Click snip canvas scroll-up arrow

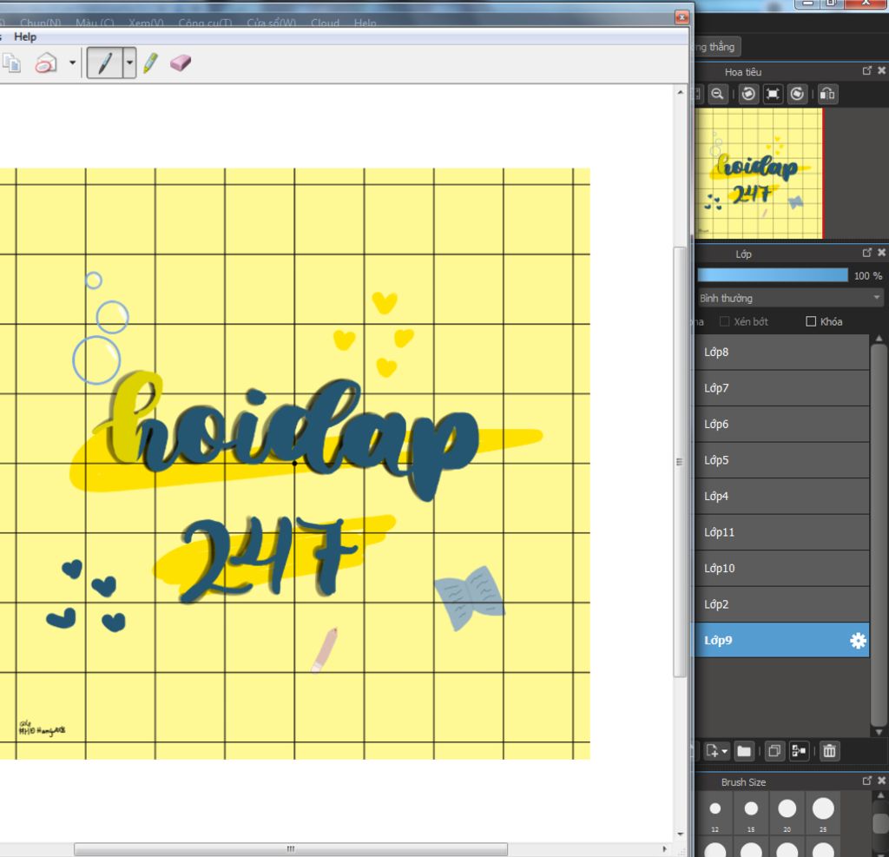[681, 92]
